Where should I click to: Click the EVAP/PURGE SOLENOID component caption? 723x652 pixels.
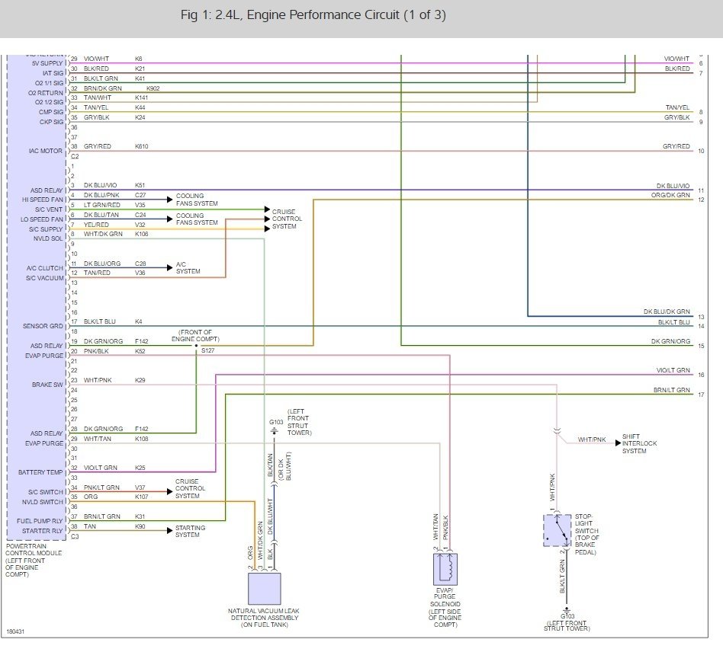445,607
